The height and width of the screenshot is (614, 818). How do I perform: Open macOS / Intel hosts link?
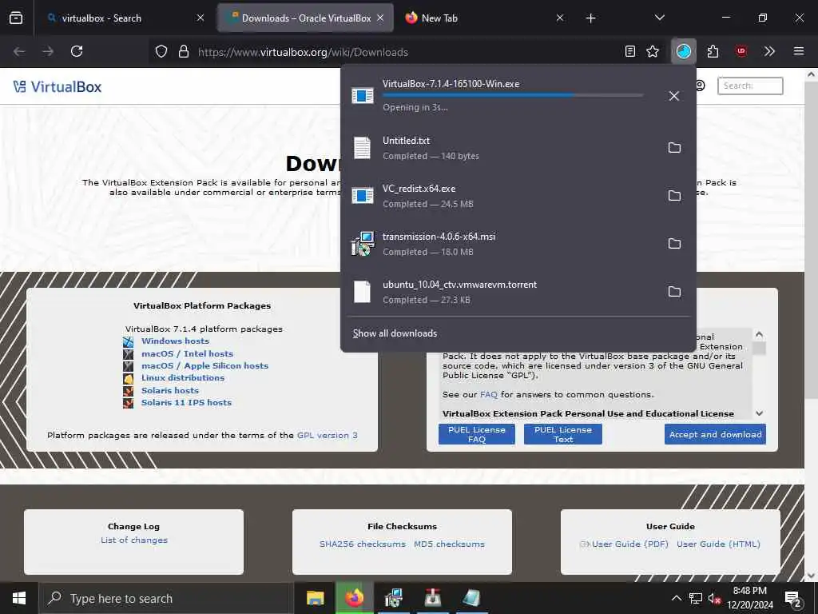click(x=187, y=353)
